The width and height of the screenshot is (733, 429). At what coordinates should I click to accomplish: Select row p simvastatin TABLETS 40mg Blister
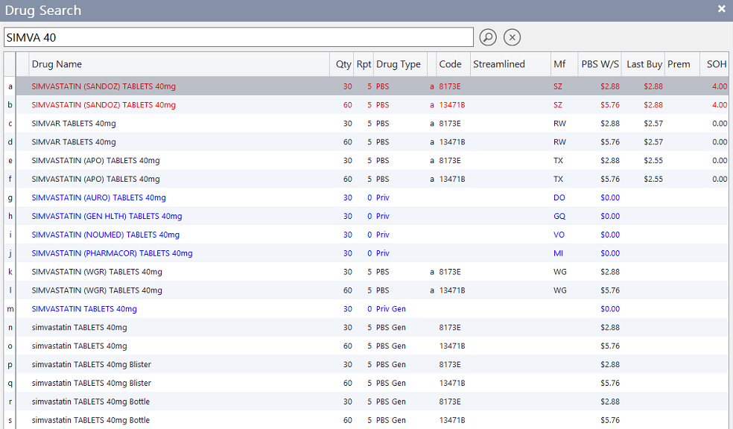coord(366,364)
